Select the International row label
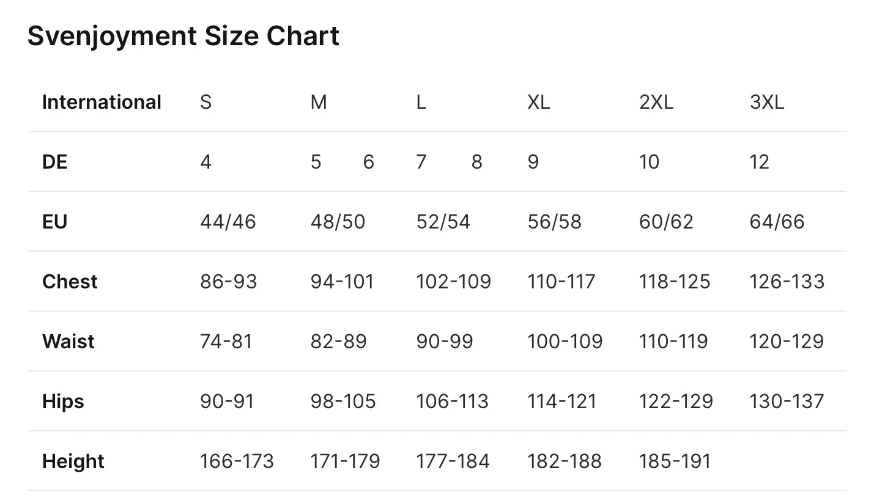Viewport: 874px width, 501px height. tap(102, 102)
